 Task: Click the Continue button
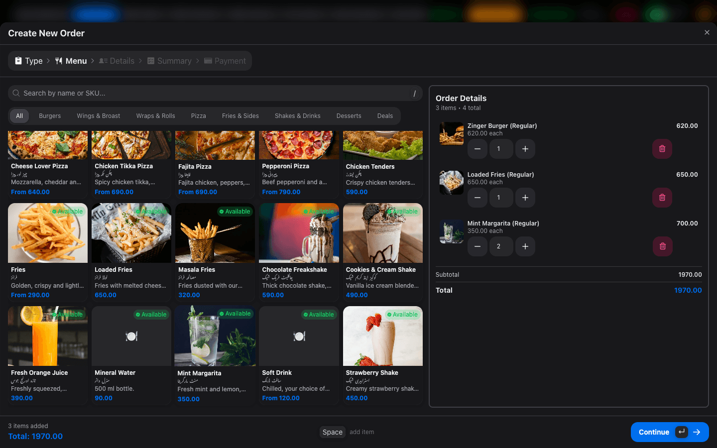point(670,432)
